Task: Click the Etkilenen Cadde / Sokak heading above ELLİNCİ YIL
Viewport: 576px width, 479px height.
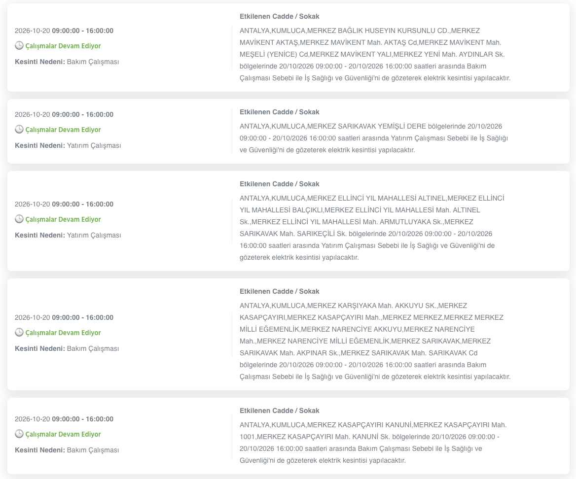Action: click(x=279, y=184)
